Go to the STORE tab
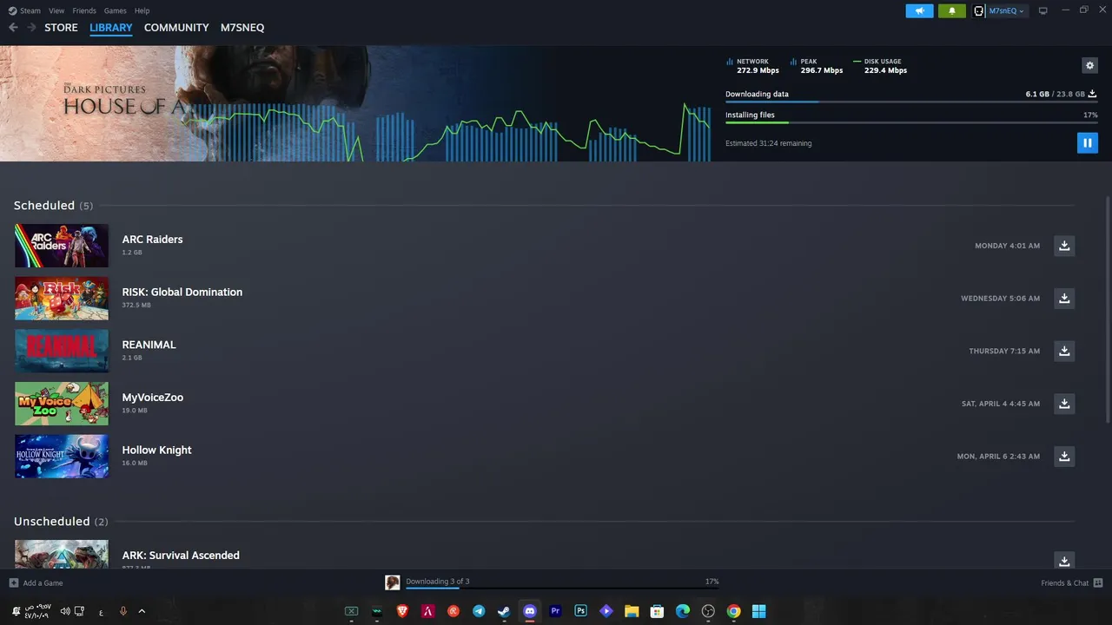This screenshot has height=625, width=1112. pos(61,28)
